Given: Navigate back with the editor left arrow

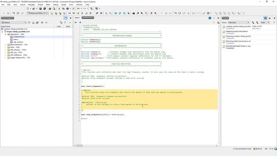Looking at the screenshot, I should (76, 23).
